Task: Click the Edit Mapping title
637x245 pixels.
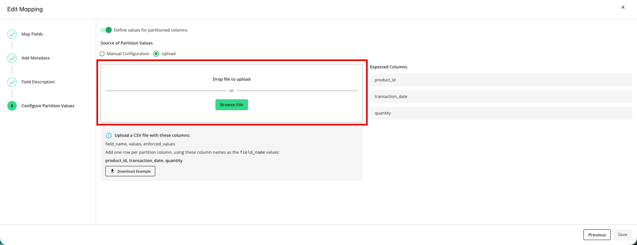Action: coord(25,9)
